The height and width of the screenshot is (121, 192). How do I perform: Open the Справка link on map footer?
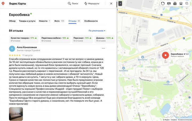[x=174, y=120]
